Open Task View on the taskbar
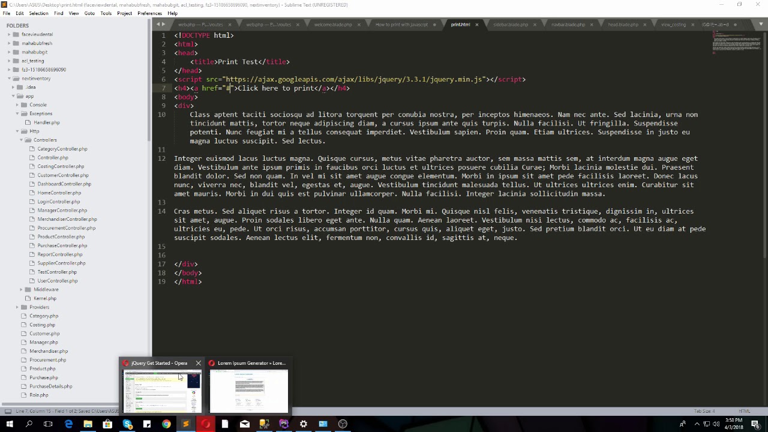768x432 pixels. click(x=48, y=424)
